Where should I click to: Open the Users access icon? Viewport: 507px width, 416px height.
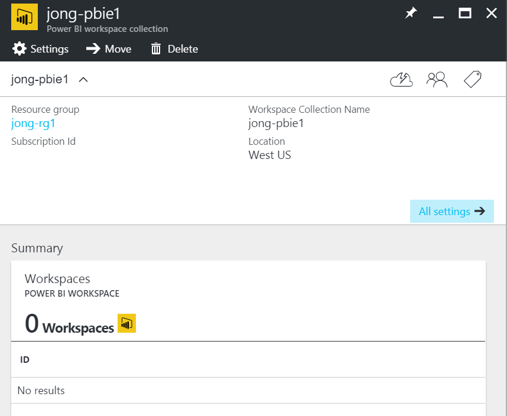point(437,80)
